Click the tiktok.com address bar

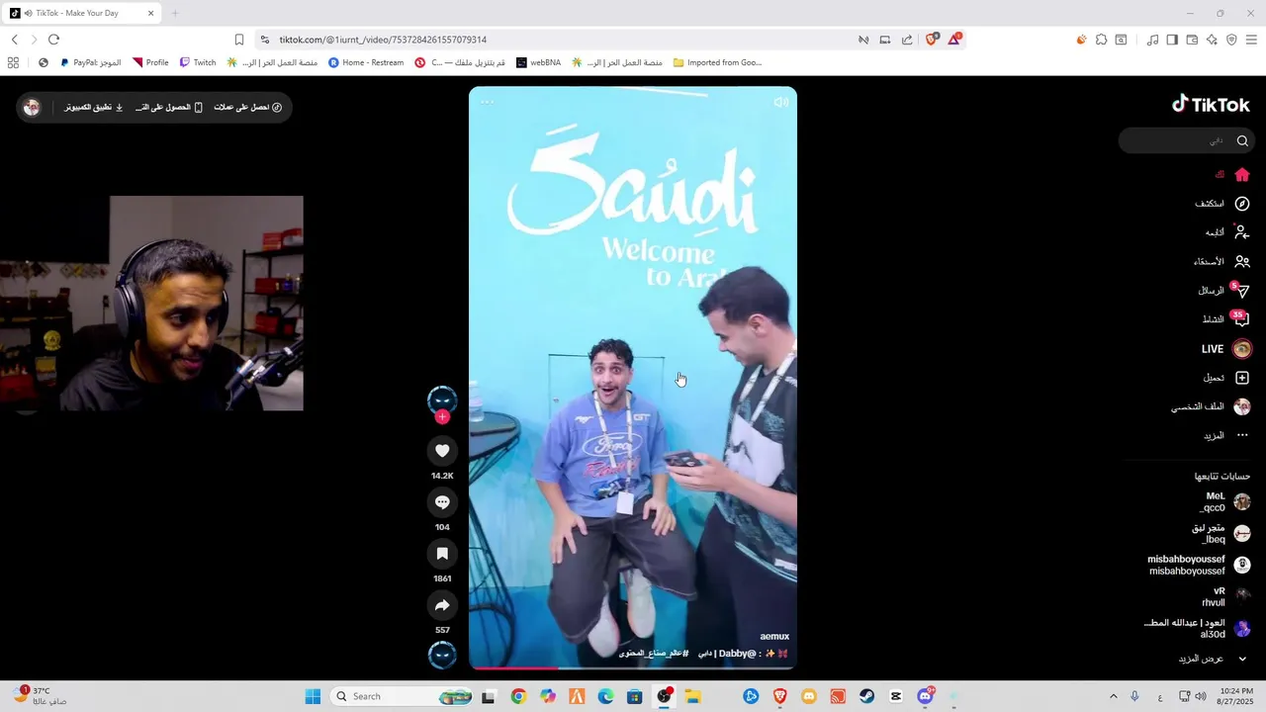point(564,40)
